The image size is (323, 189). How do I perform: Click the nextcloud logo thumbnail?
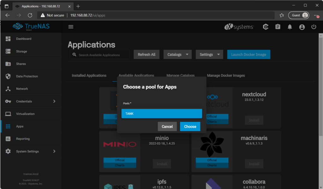[217, 101]
